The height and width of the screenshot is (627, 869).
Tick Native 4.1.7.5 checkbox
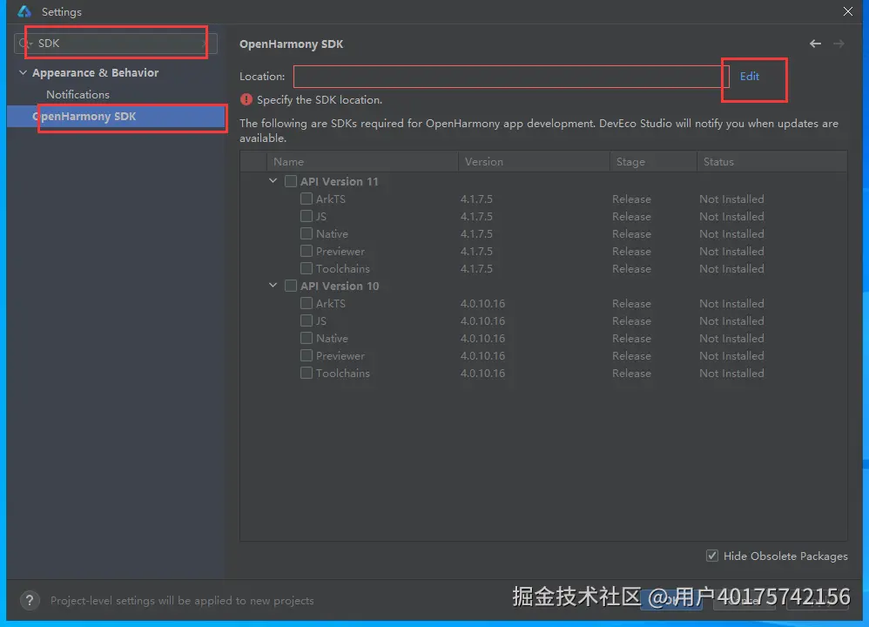pyautogui.click(x=306, y=233)
